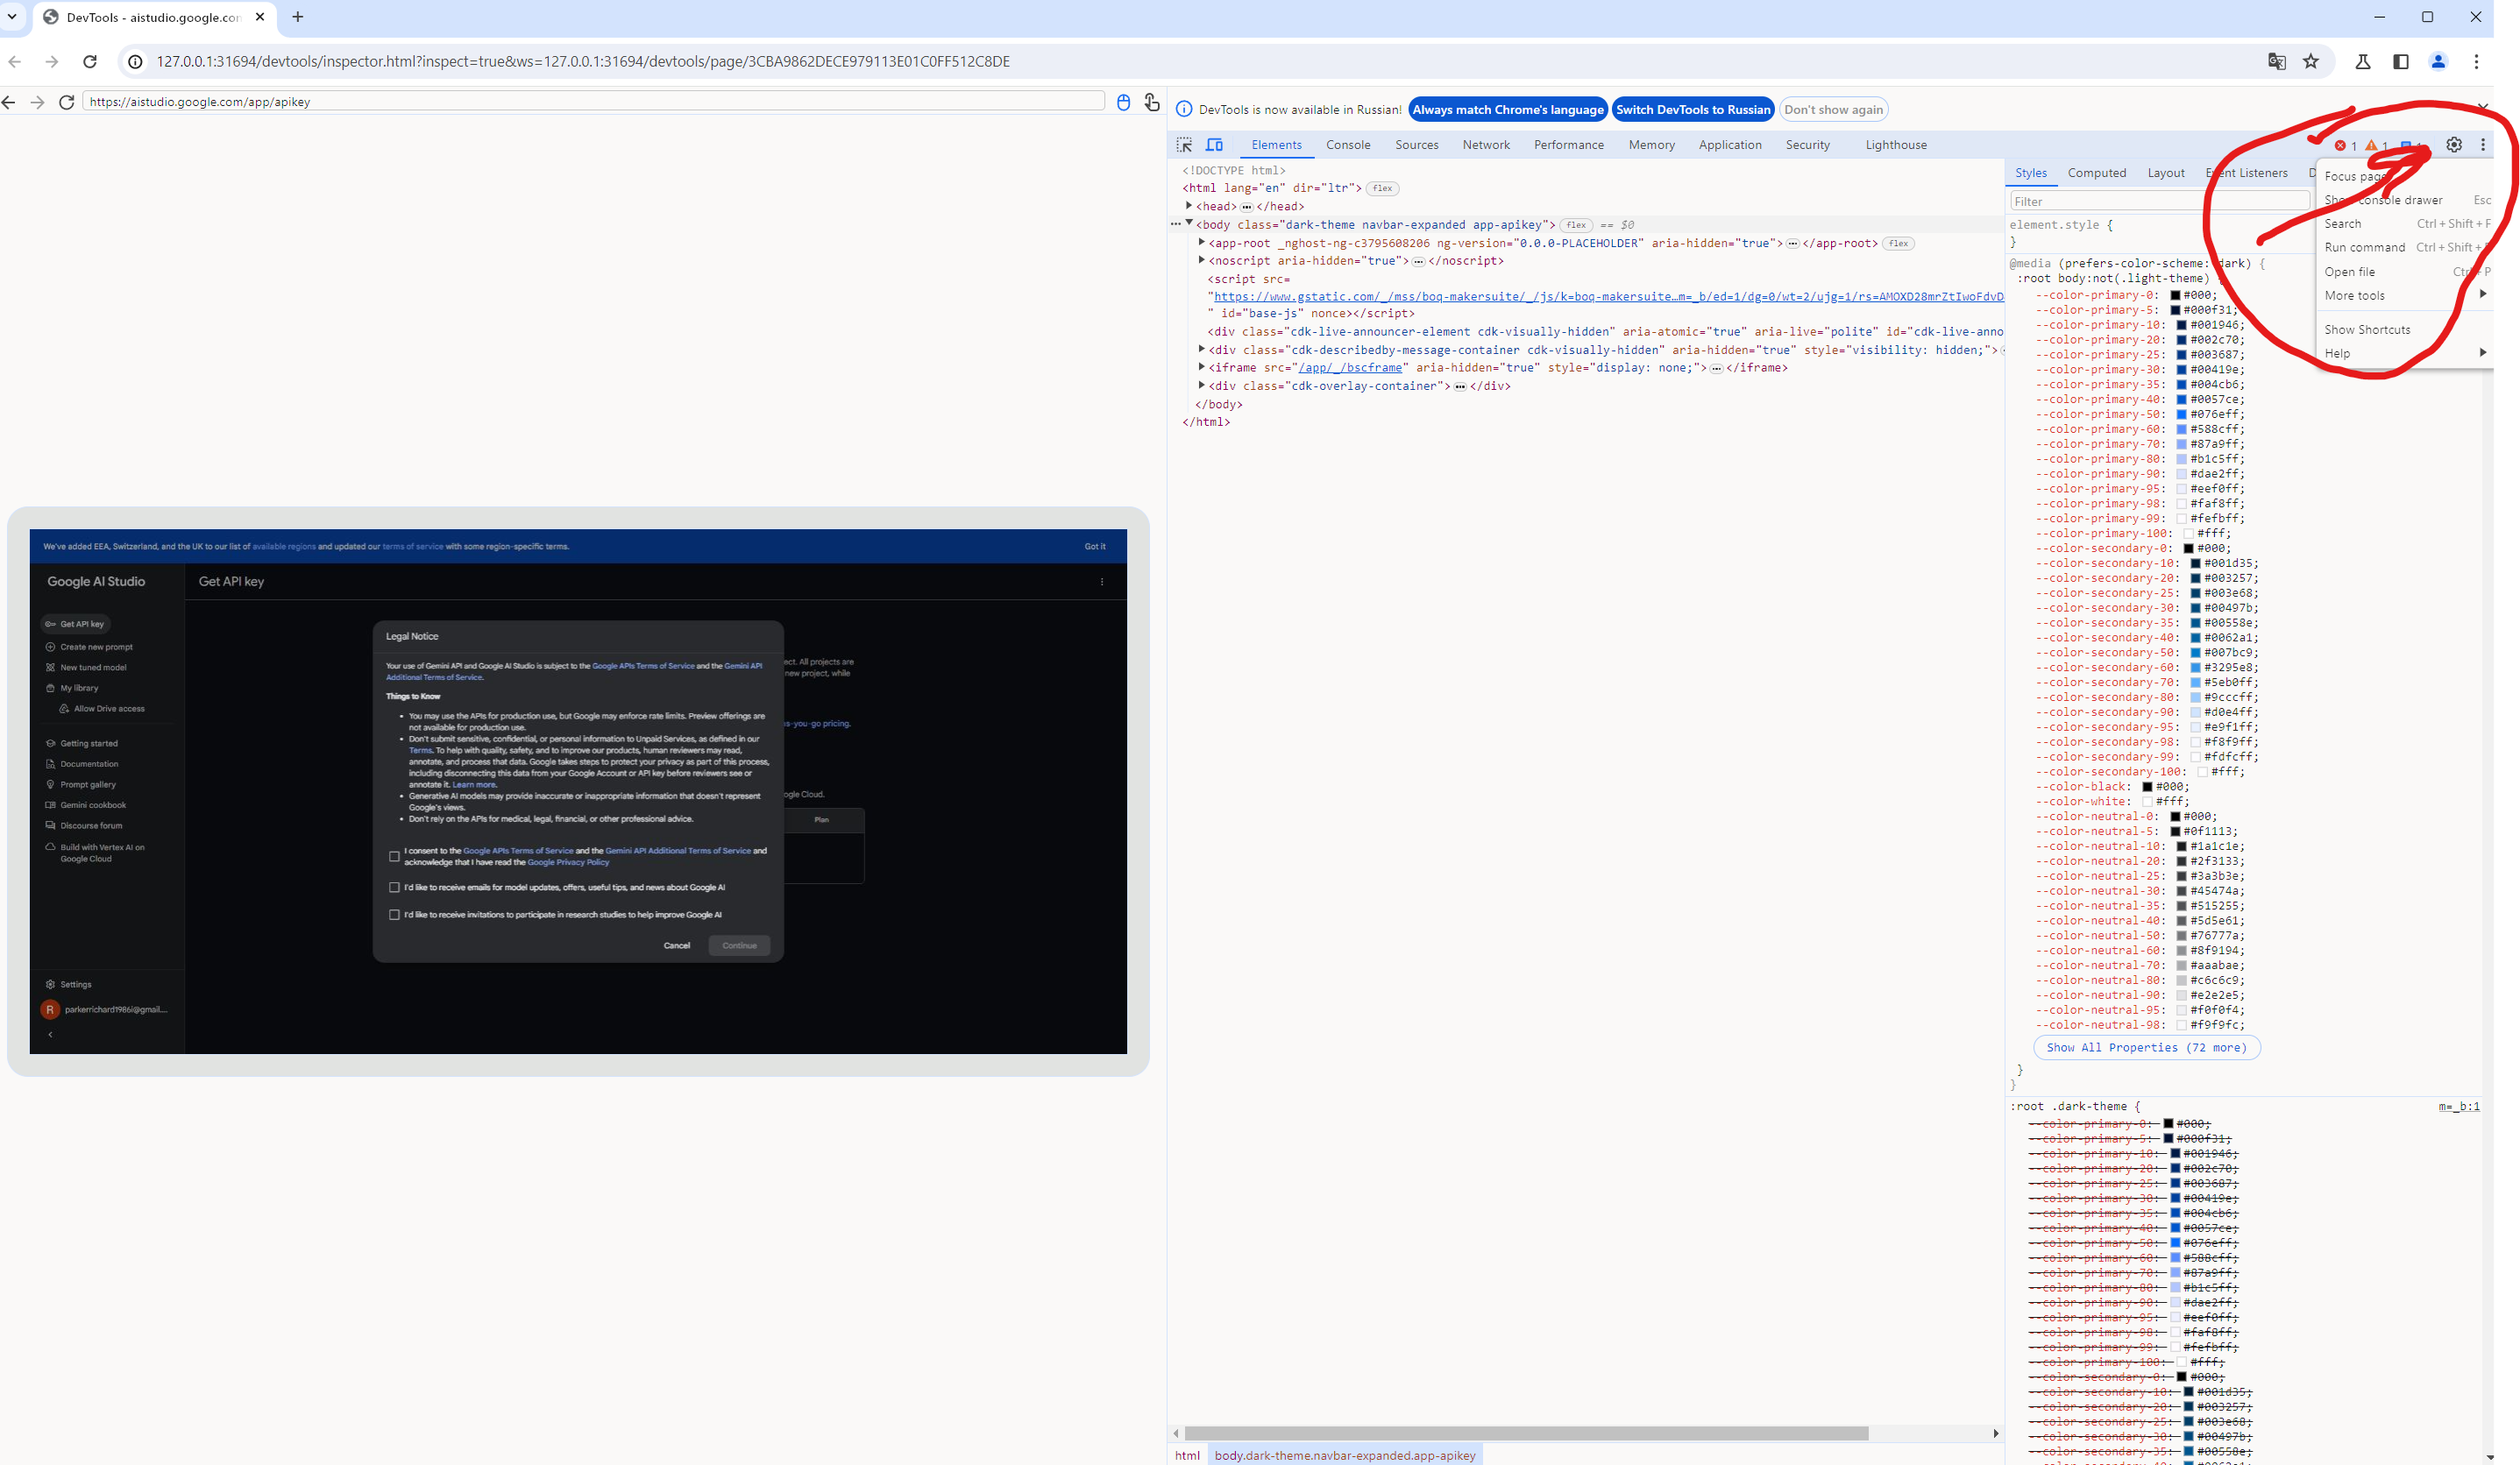The width and height of the screenshot is (2520, 1465).
Task: Click the DevTools three-dot menu icon
Action: click(x=2483, y=145)
